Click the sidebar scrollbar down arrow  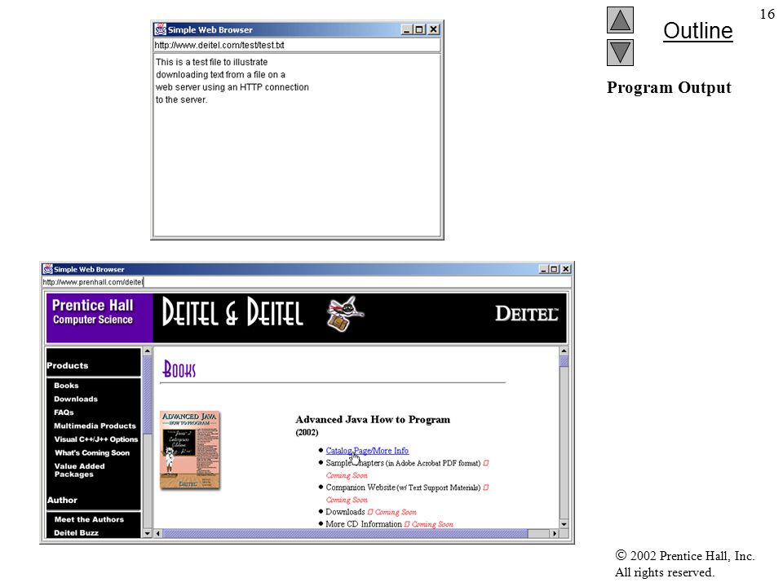(x=148, y=533)
